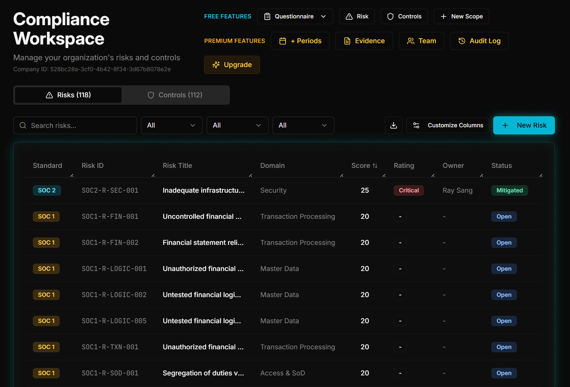Open the Evidence premium feature
Image resolution: width=570 pixels, height=387 pixels.
point(364,41)
